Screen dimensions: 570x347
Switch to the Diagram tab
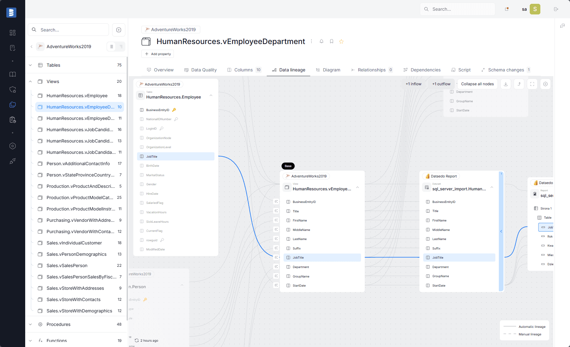tap(328, 70)
